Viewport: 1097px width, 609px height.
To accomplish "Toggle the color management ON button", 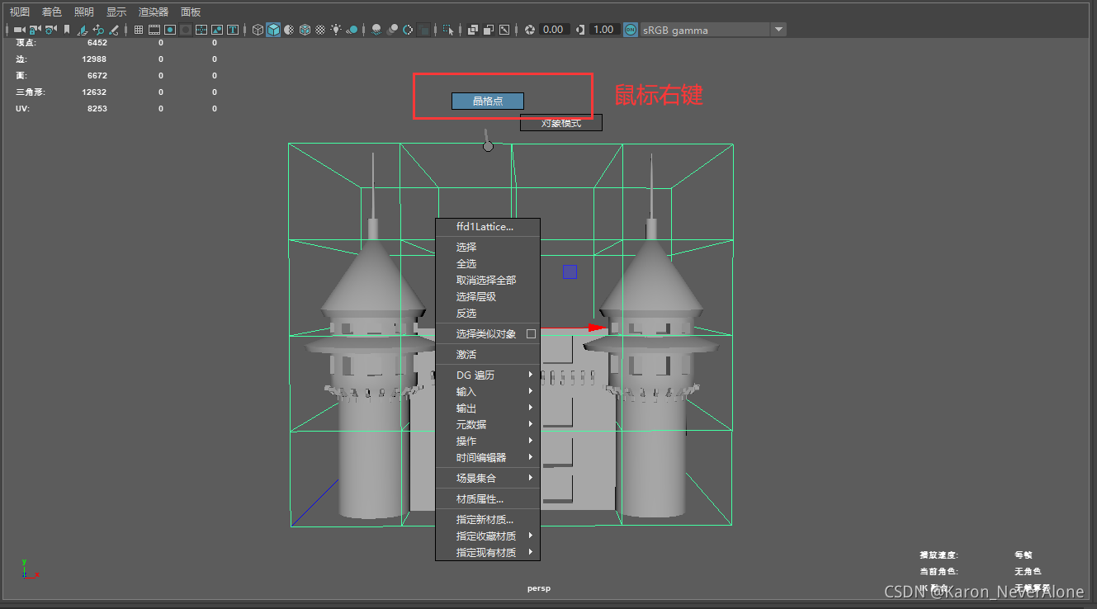I will pos(631,30).
